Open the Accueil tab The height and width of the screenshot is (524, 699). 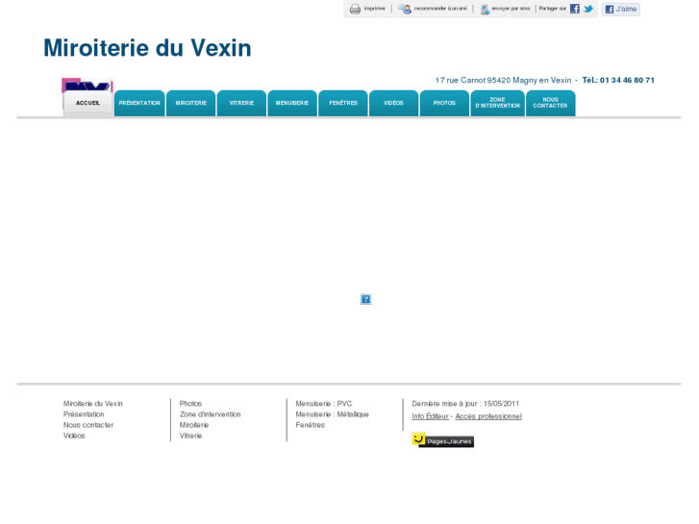coord(87,103)
